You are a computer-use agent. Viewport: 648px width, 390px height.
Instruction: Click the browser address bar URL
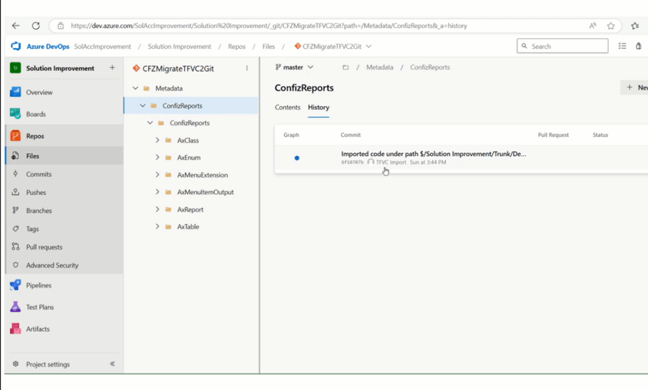coord(269,25)
